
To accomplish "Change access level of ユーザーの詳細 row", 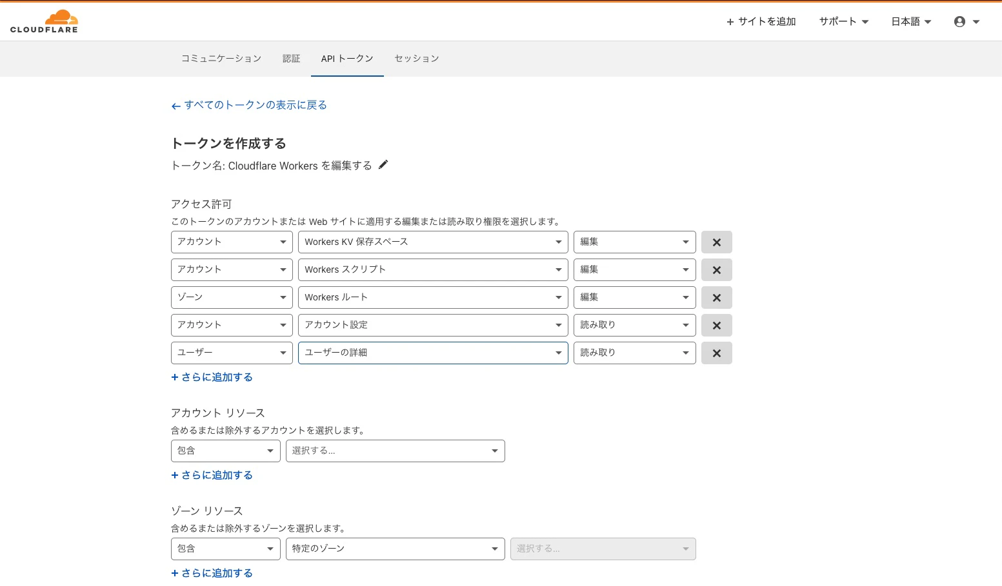I will pyautogui.click(x=635, y=353).
